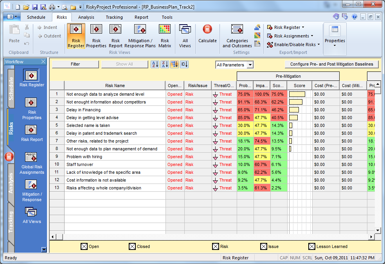Click the Score column header

(300, 86)
